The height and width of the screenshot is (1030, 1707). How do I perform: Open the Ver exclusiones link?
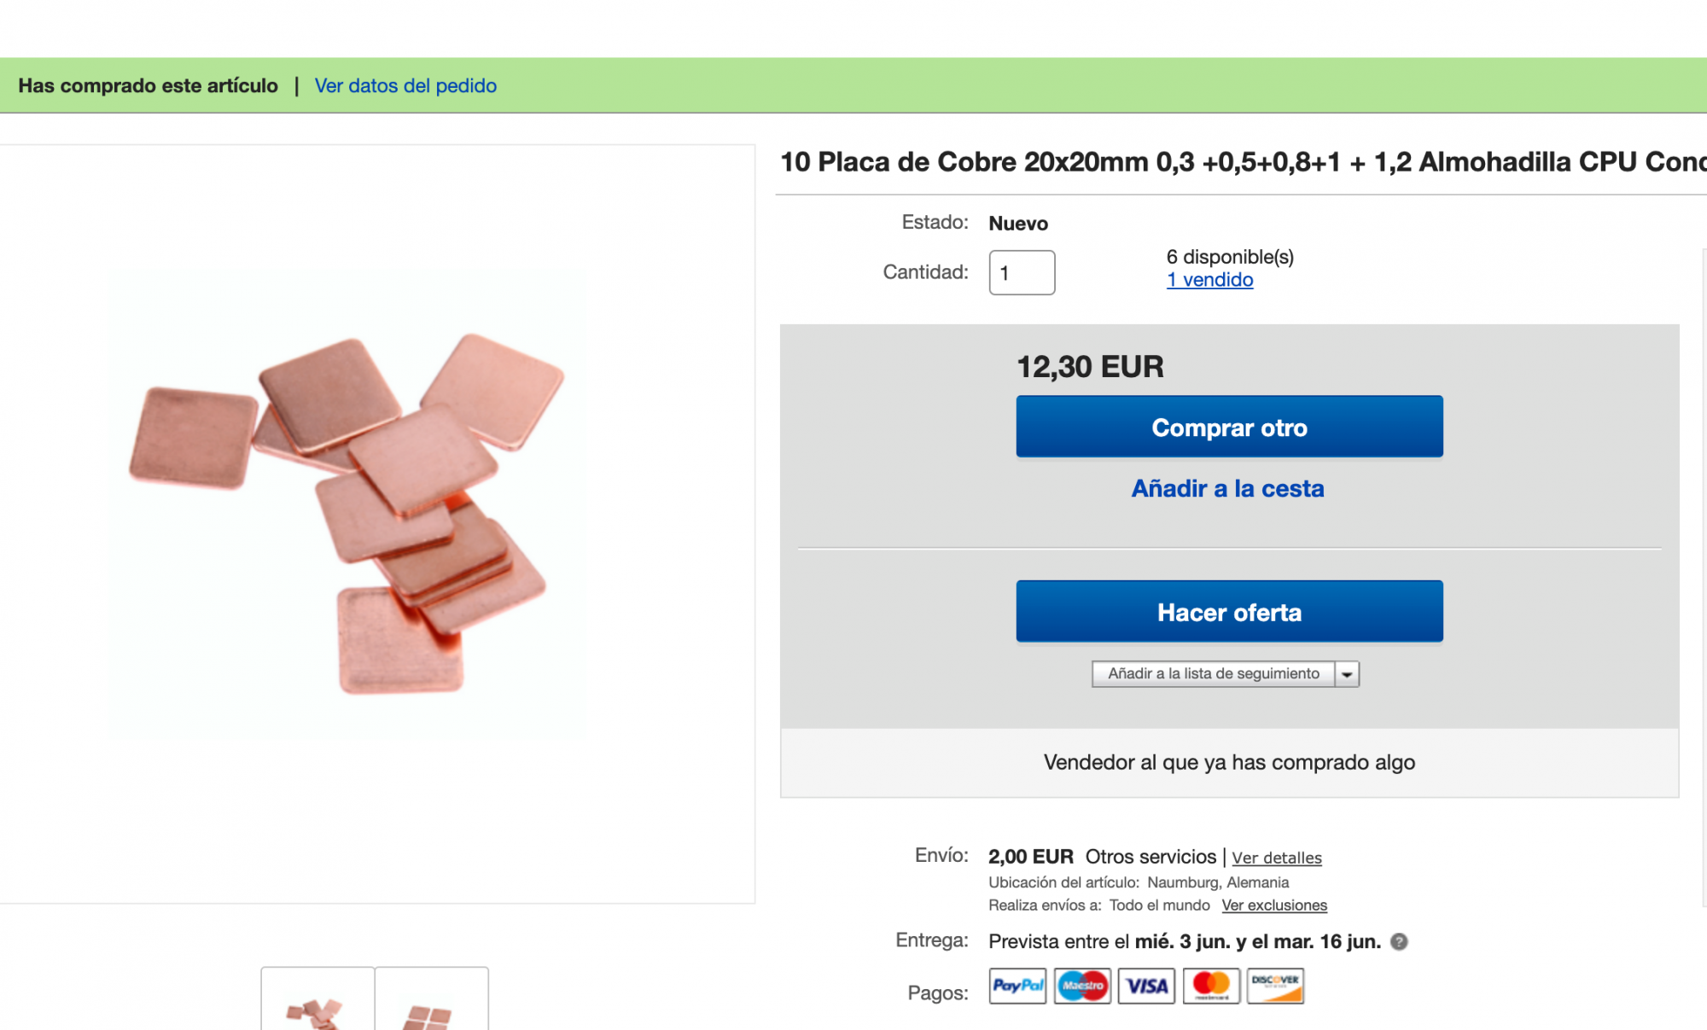pyautogui.click(x=1273, y=905)
